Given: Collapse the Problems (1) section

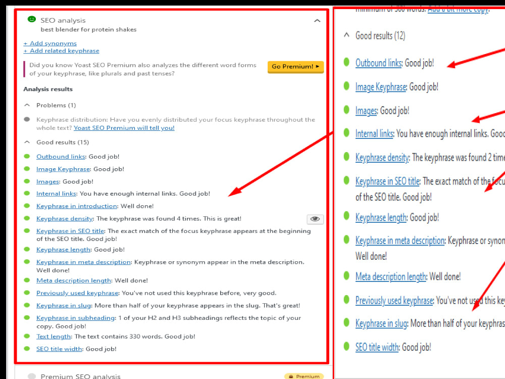Looking at the screenshot, I should pyautogui.click(x=27, y=105).
